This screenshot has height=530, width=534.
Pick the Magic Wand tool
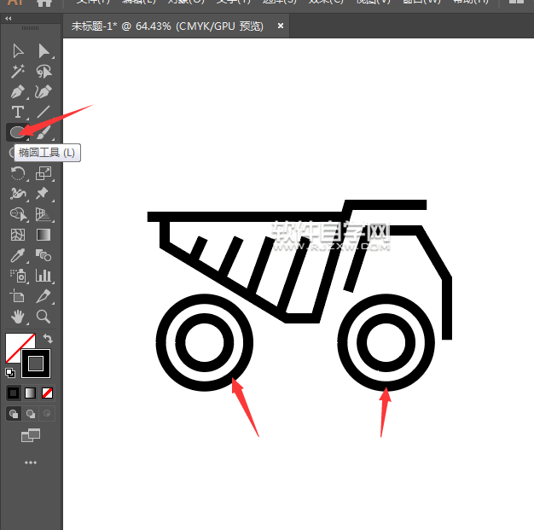18,72
